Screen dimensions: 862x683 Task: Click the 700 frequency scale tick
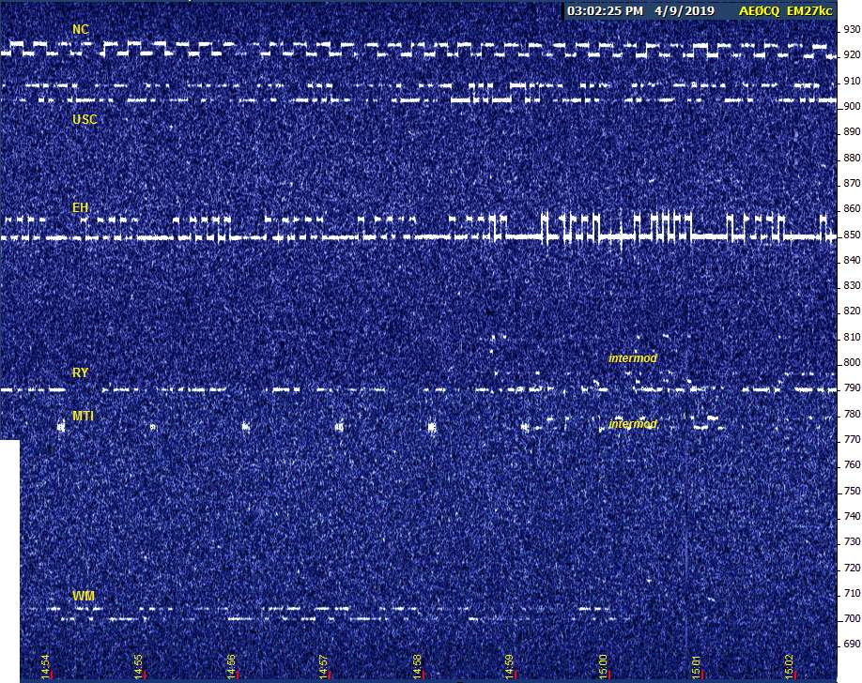click(849, 618)
